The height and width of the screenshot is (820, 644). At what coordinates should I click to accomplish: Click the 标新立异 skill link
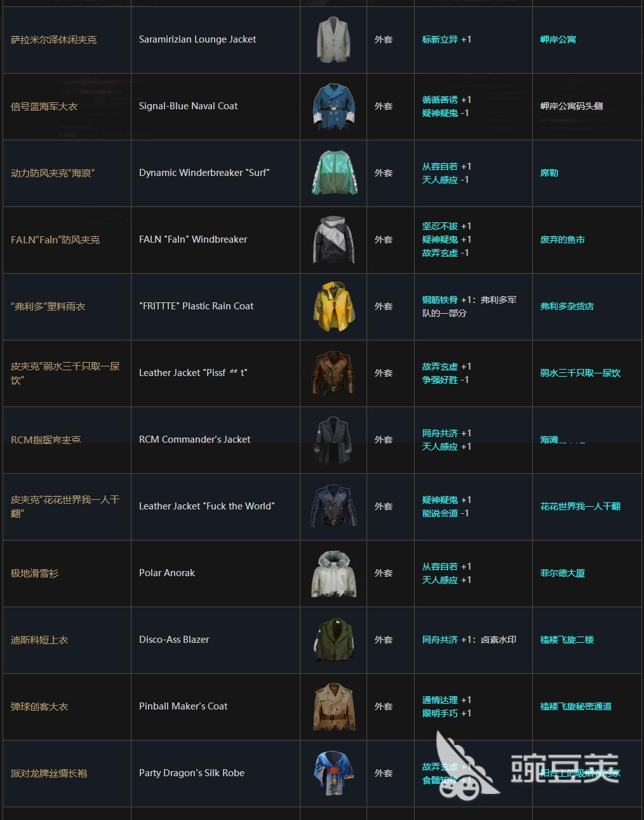click(439, 39)
